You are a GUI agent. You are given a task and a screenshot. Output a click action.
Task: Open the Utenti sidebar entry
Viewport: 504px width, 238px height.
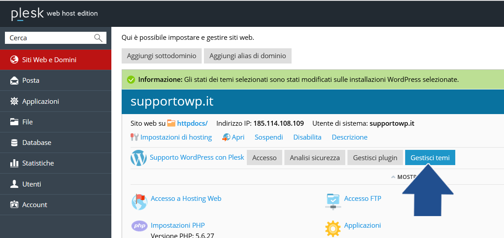[55, 184]
